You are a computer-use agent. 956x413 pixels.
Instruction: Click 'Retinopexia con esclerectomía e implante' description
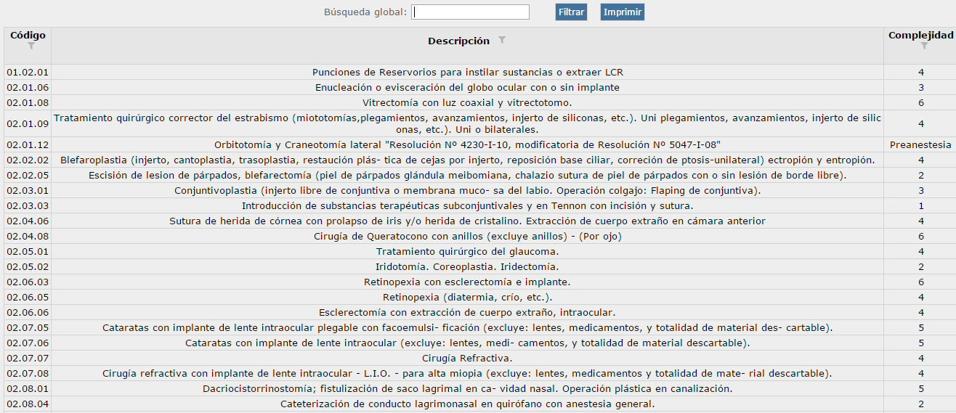[468, 282]
